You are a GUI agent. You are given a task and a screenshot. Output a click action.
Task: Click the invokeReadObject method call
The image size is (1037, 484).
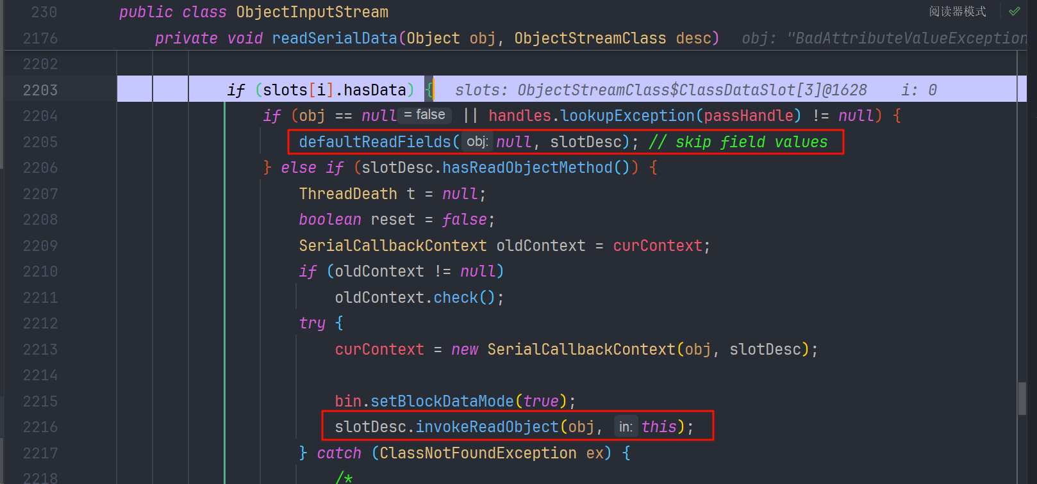[487, 427]
